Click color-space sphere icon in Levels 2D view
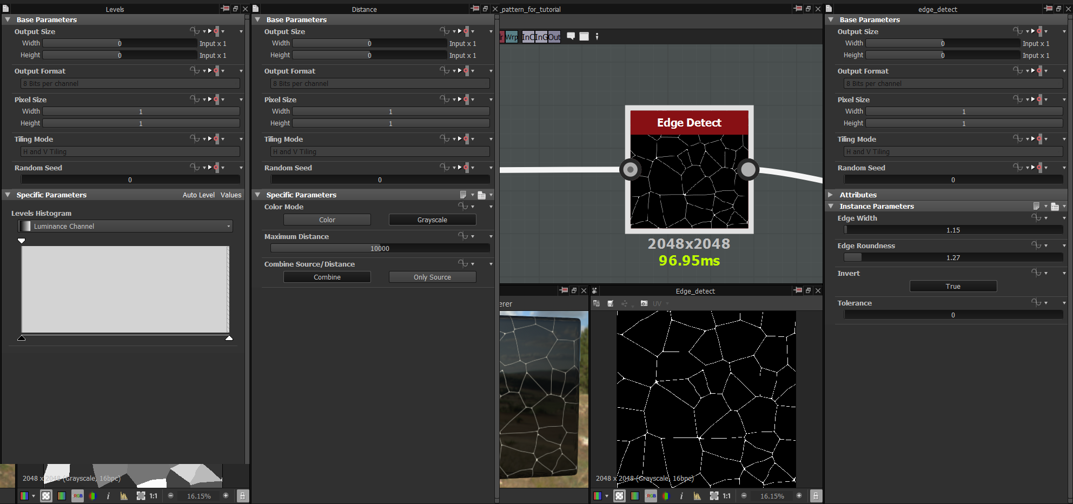Screen dimensions: 1073x504 92,496
